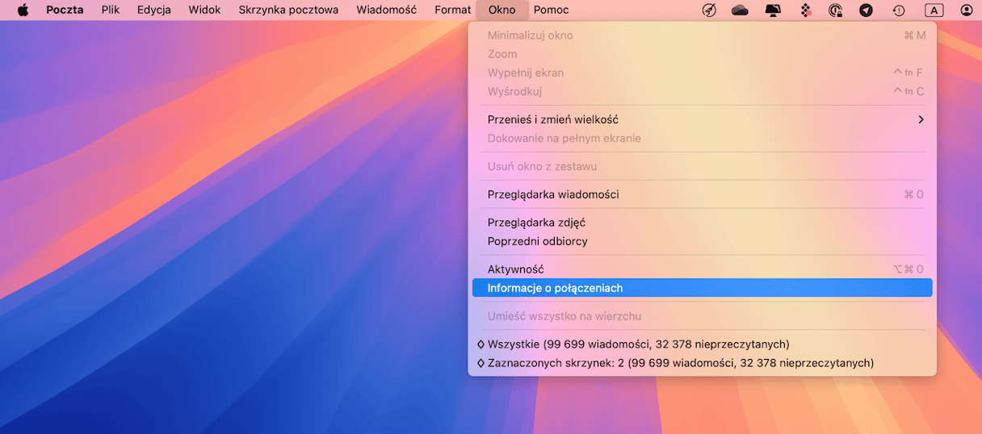Open Aktywność from the Okno menu
Screen dimensions: 982x434
pyautogui.click(x=702, y=269)
